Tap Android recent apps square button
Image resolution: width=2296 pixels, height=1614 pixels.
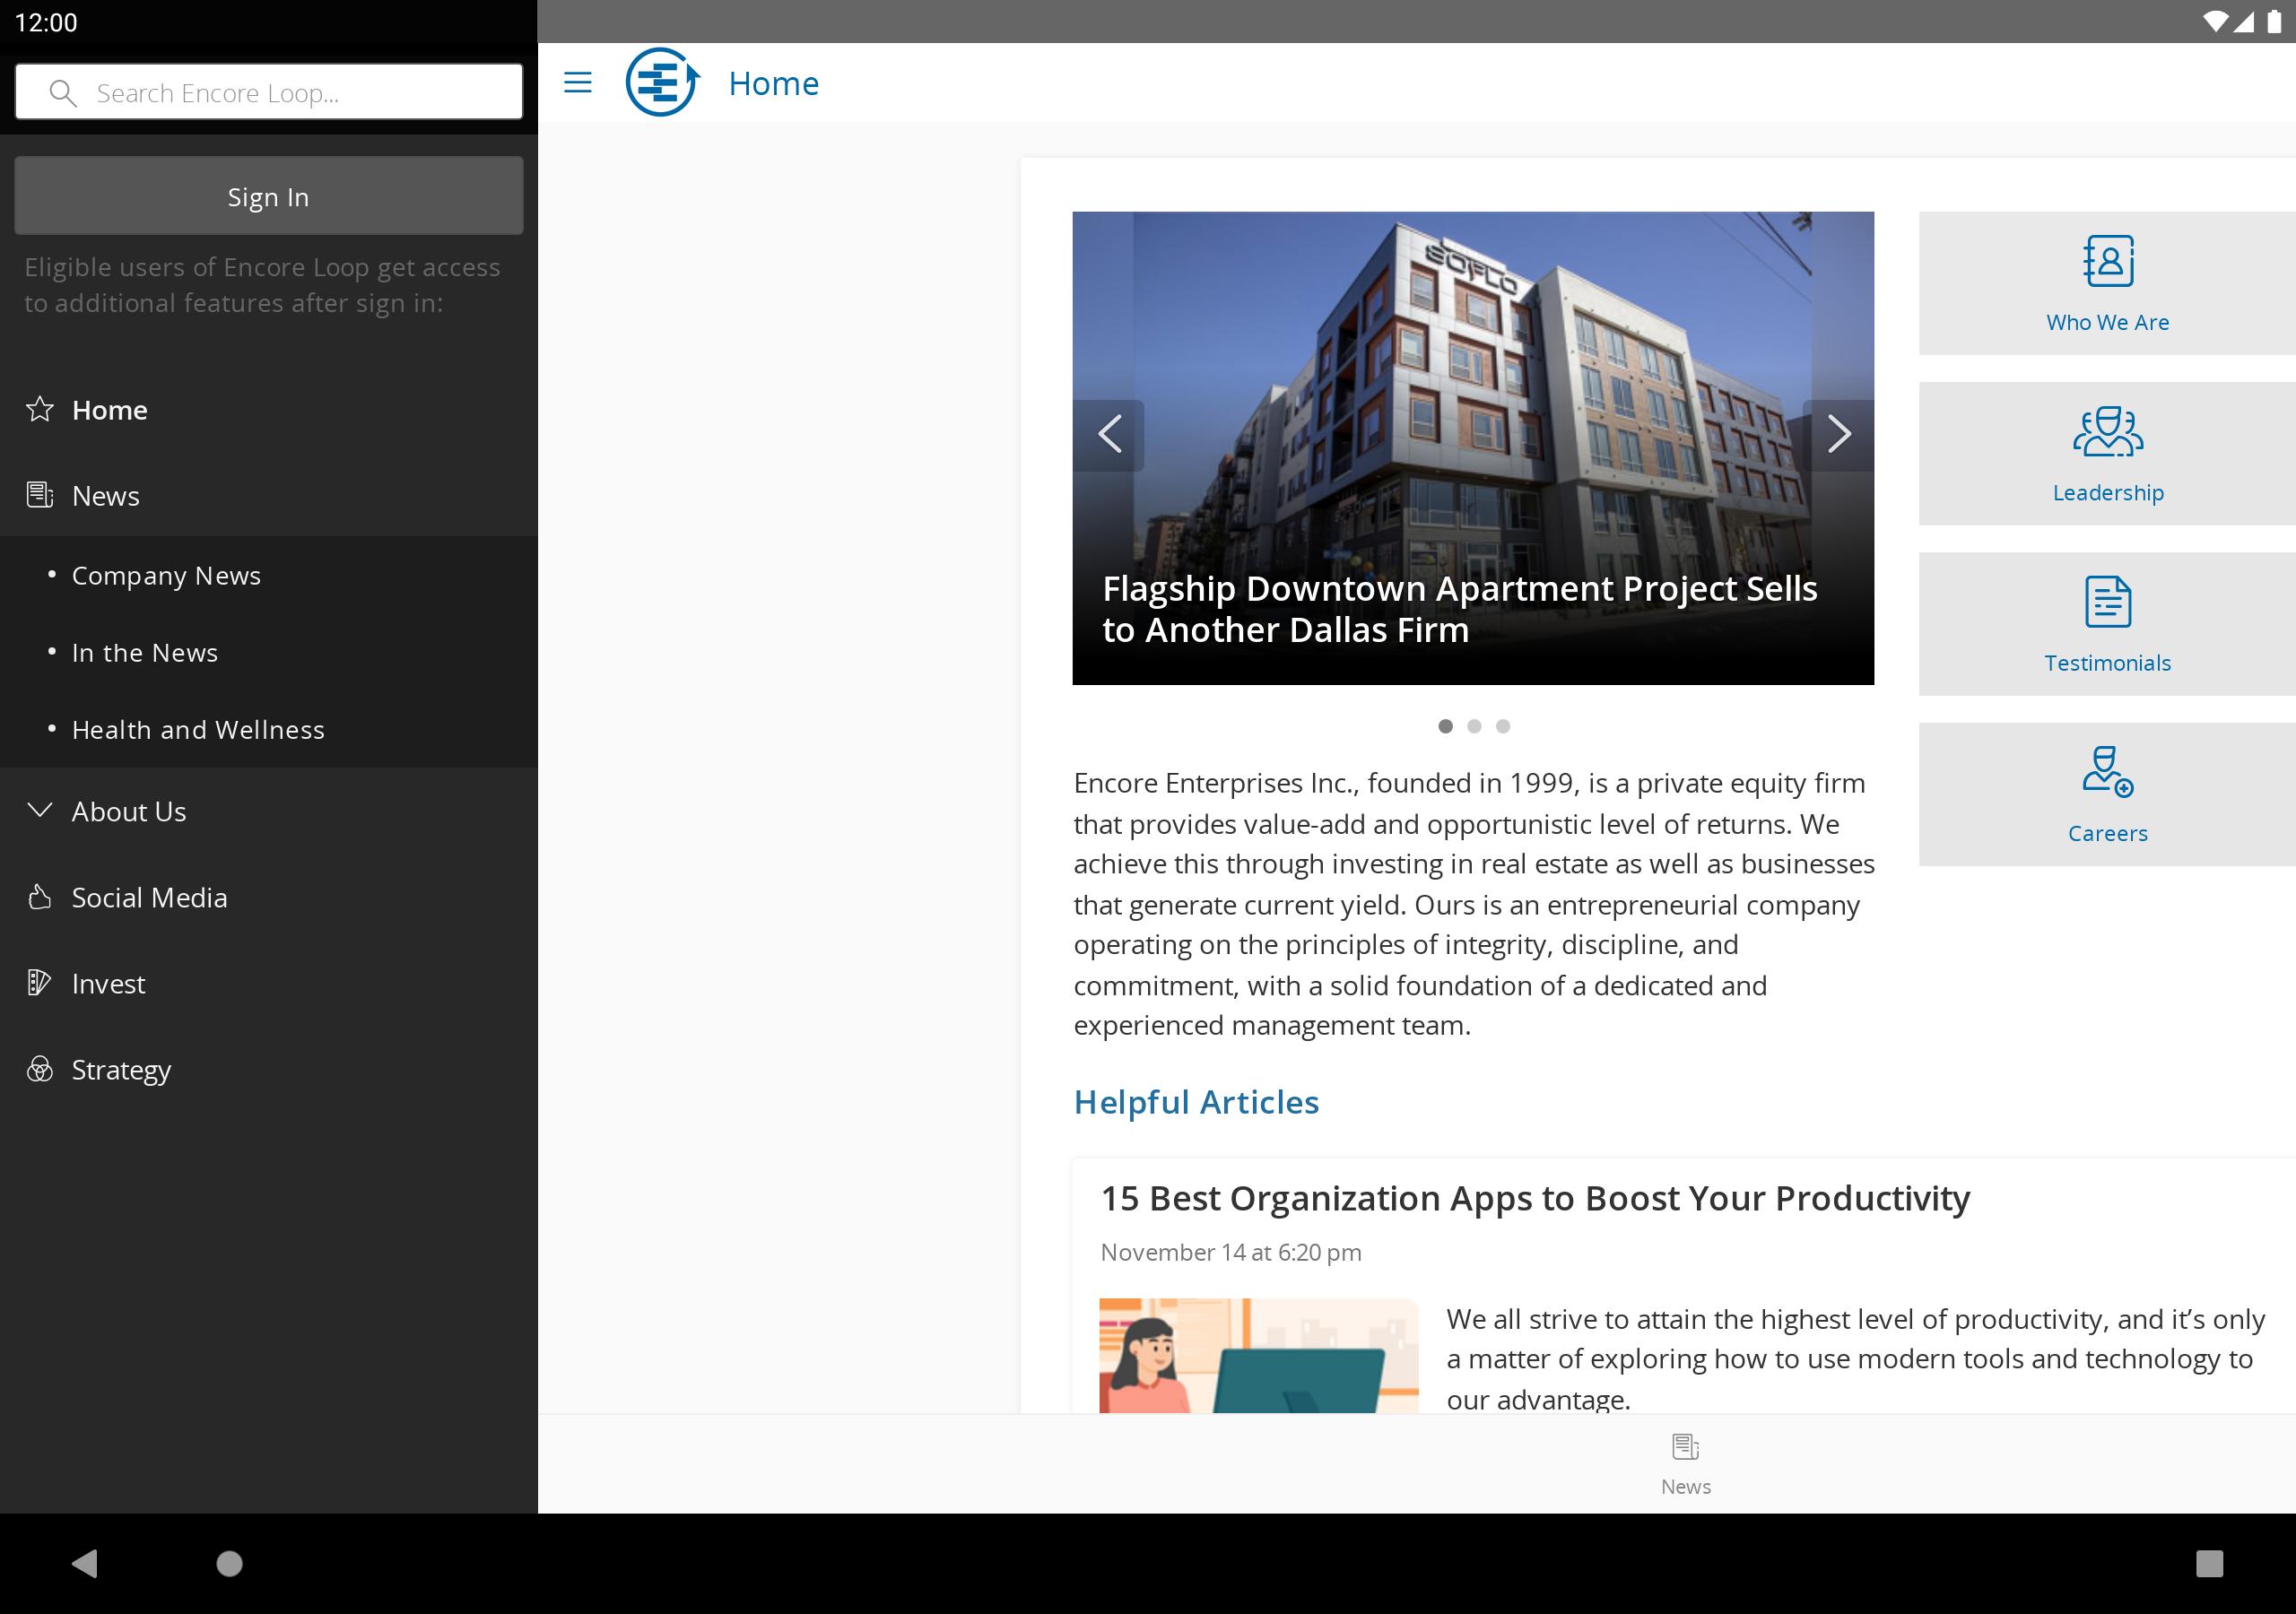2209,1563
